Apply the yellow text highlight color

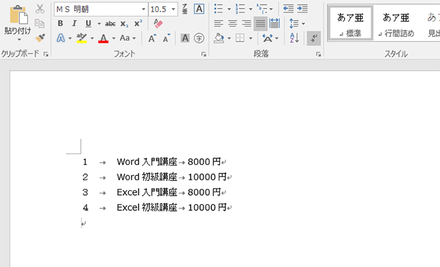(81, 38)
